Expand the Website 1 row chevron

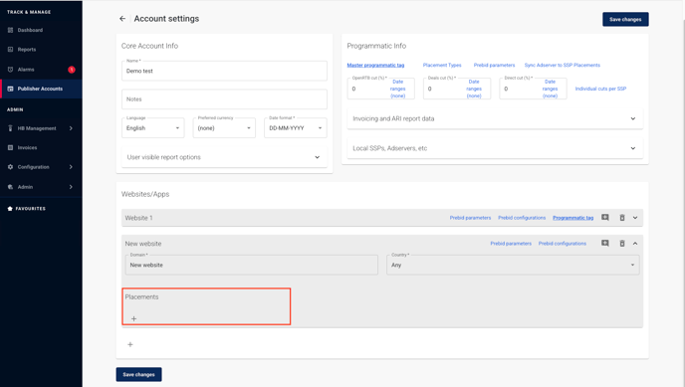635,218
